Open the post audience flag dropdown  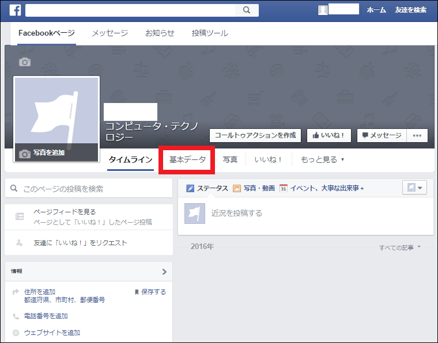[x=414, y=188]
